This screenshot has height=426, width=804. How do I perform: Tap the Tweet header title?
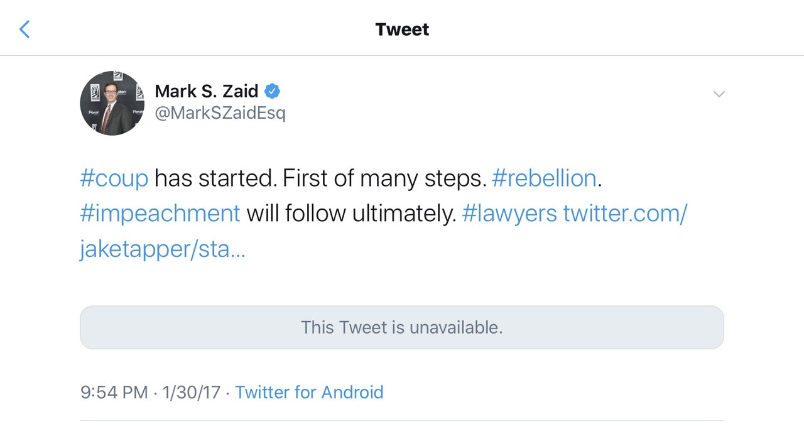point(402,30)
